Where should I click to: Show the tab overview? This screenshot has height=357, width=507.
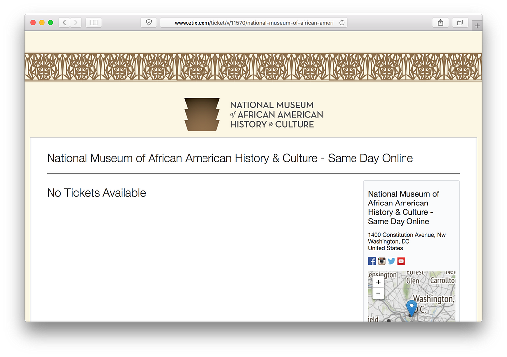tap(460, 22)
